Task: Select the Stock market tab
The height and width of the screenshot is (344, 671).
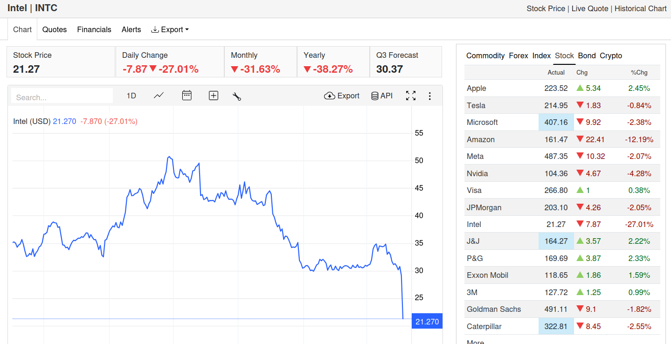Action: [x=564, y=55]
